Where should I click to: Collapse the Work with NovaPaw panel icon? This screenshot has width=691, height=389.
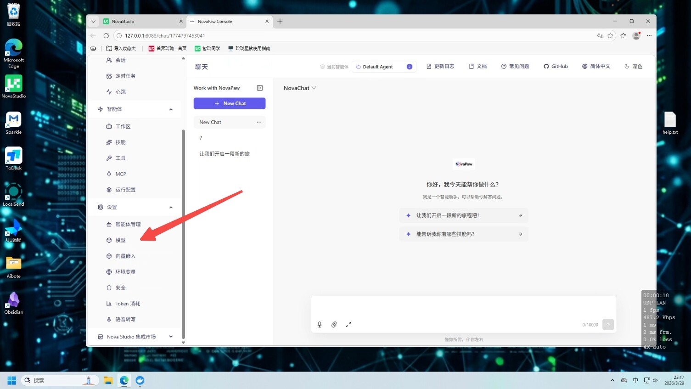[x=260, y=88]
